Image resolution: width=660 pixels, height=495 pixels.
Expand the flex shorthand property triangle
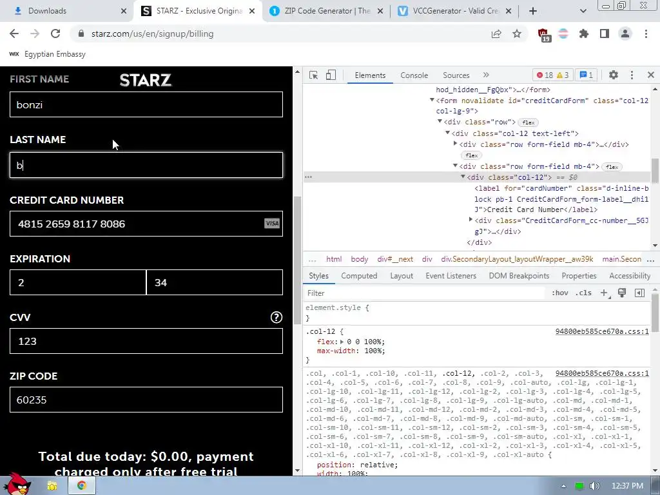342,342
